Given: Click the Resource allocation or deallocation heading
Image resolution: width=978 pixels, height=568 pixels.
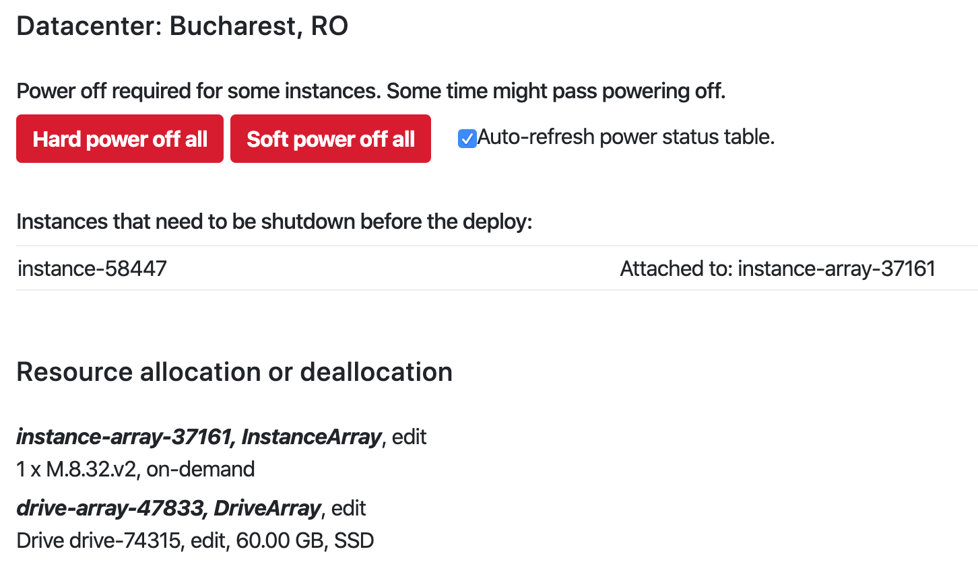Looking at the screenshot, I should click(x=234, y=372).
